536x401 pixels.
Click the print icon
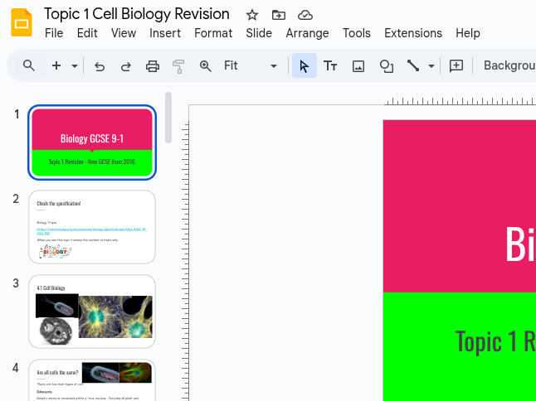(x=153, y=66)
